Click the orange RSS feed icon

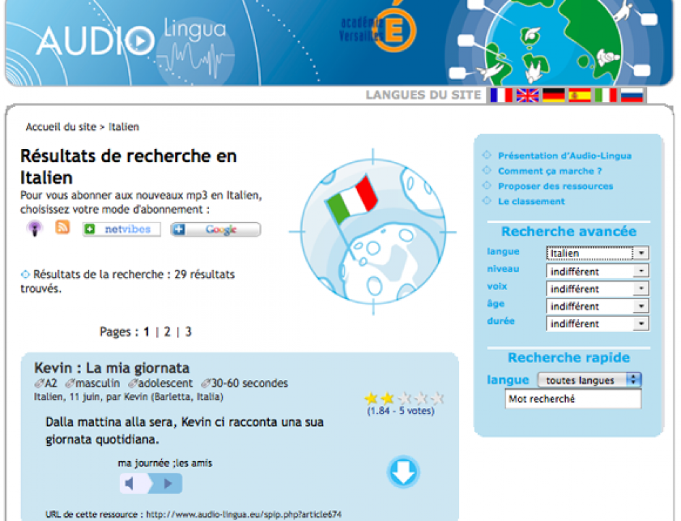coord(63,228)
